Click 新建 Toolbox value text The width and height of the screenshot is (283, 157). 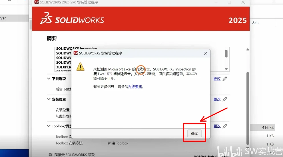click(x=118, y=143)
